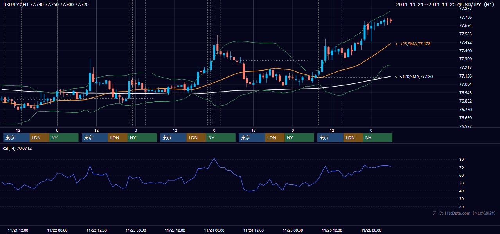
Task: Click RSI axis level 50
Action: pyautogui.click(x=461, y=183)
